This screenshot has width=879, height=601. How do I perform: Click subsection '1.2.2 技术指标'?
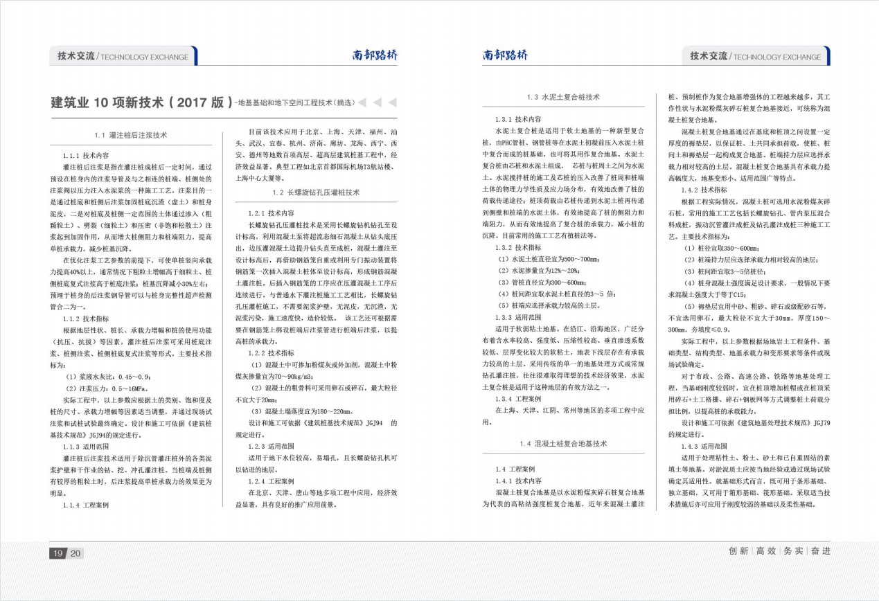click(272, 352)
